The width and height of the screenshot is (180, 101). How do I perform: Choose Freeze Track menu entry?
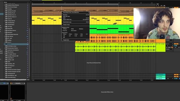coord(76,25)
